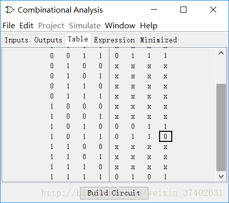Switch to the Outputs tab
This screenshot has width=229, height=203.
pyautogui.click(x=48, y=40)
